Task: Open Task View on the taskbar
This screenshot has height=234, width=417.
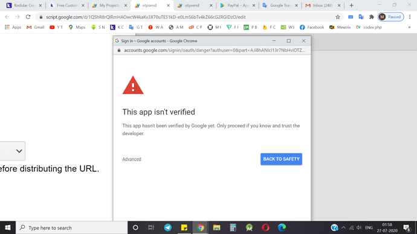Action: tap(151, 227)
